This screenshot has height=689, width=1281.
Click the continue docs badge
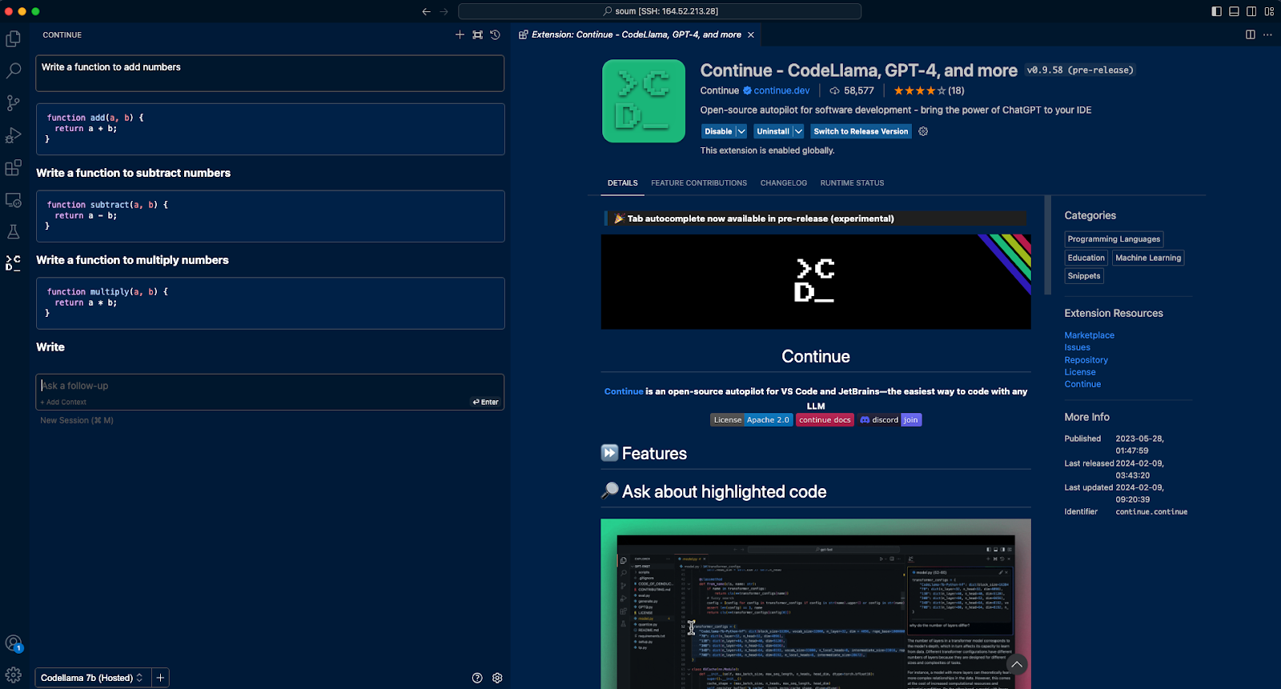[x=825, y=420]
